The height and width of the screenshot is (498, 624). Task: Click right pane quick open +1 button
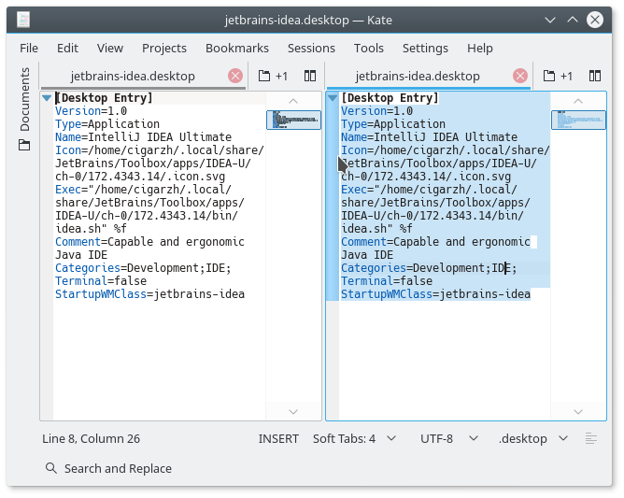click(558, 76)
